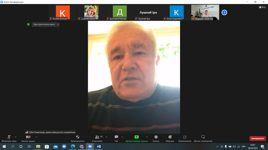Expand the participants options arrow
The image size is (268, 150).
pyautogui.click(x=106, y=137)
